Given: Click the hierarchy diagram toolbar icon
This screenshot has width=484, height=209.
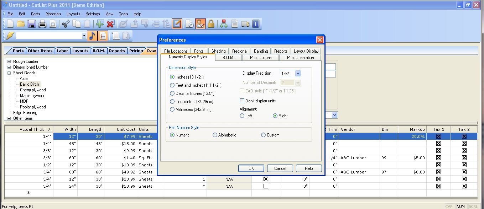Looking at the screenshot, I should (224, 24).
